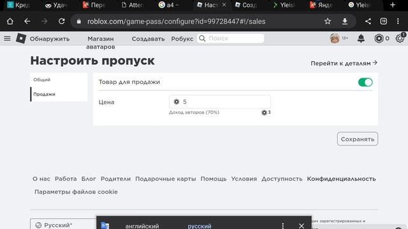Open the user avatar profile
Viewport: 408px width, 229px height.
click(335, 38)
